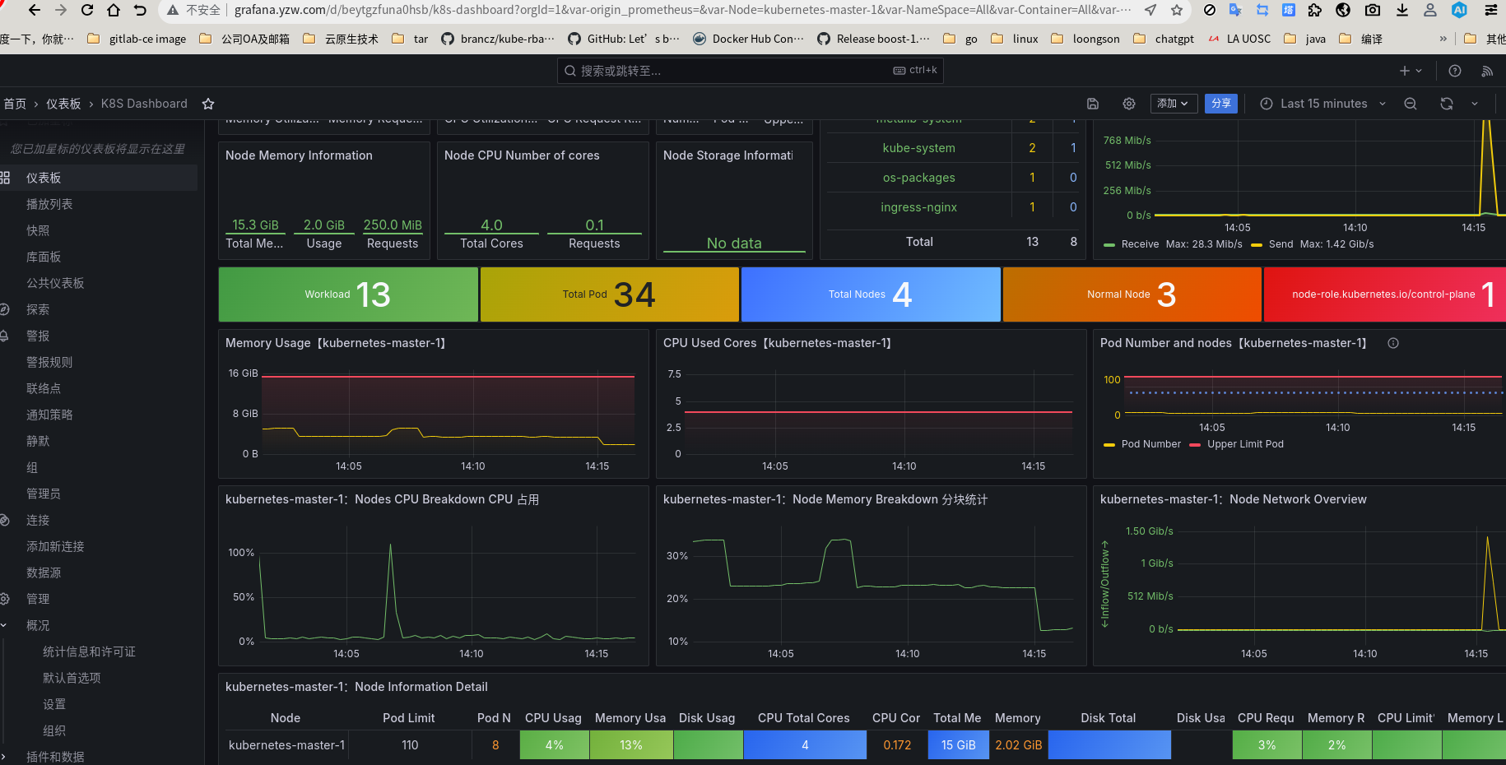Screen dimensions: 1506x765
Task: Refresh the dashboard with the refresh icon
Action: (x=1446, y=104)
